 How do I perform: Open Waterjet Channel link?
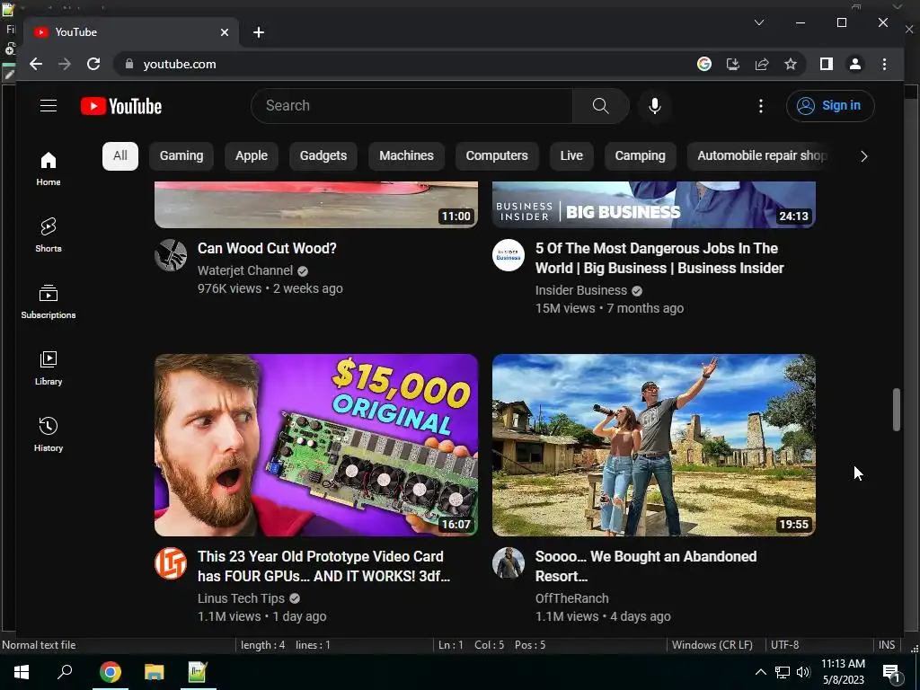245,270
